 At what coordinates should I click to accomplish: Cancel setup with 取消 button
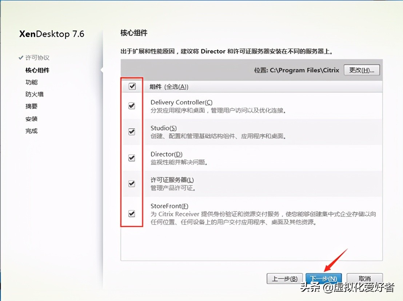pos(365,279)
